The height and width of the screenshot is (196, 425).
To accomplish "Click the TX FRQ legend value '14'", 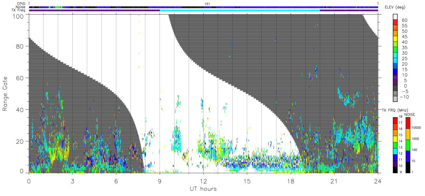I will click(400, 141).
